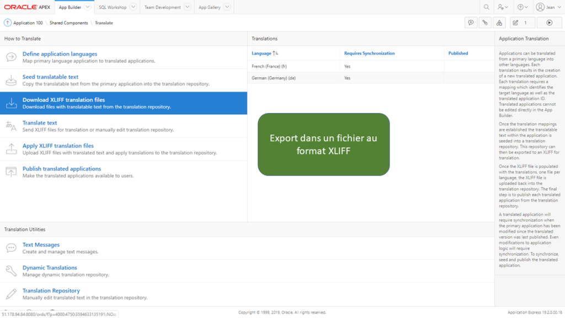Open the search magnifier icon
Screen dimensions: 565x318
point(487,7)
